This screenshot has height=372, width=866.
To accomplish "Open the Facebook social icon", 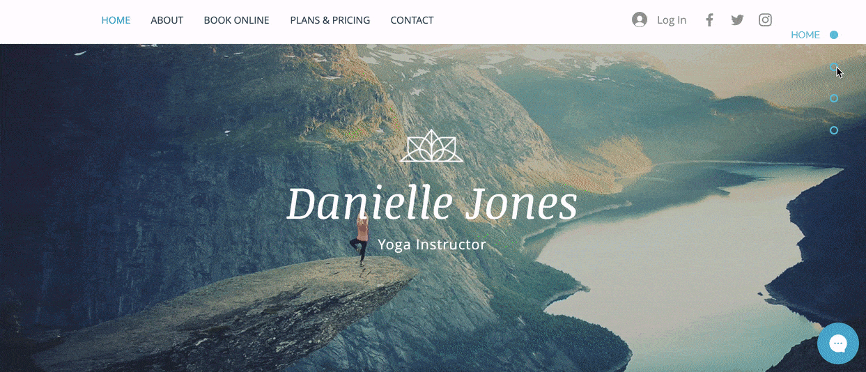I will click(x=709, y=20).
